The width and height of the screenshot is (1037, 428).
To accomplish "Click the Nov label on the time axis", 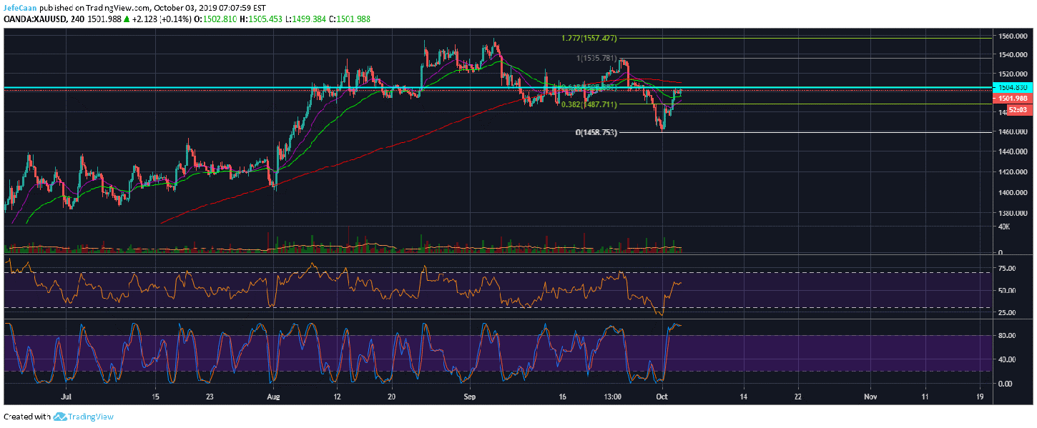I will coord(870,395).
